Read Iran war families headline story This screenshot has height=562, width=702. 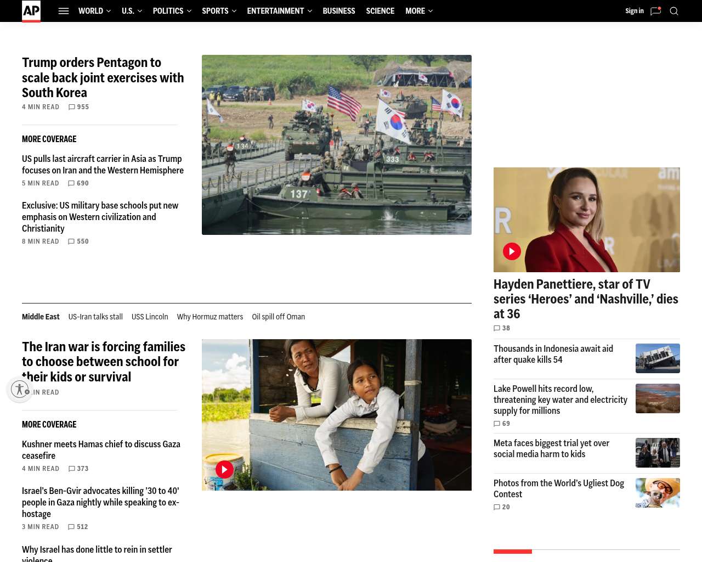(104, 362)
